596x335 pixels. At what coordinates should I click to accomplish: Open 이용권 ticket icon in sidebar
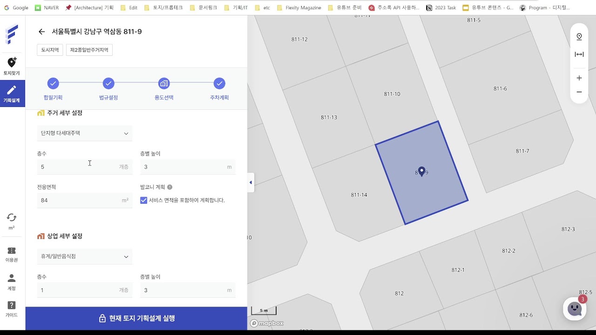click(x=12, y=255)
